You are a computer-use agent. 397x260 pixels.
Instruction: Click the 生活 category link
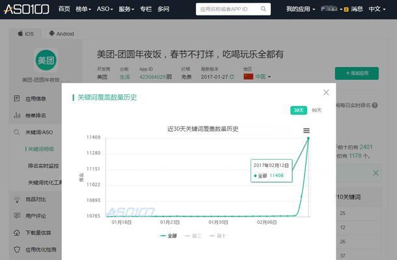click(x=124, y=77)
